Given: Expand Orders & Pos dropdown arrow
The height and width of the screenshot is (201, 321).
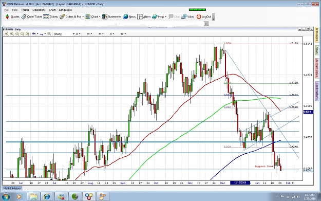Looking at the screenshot, I should pos(83,17).
